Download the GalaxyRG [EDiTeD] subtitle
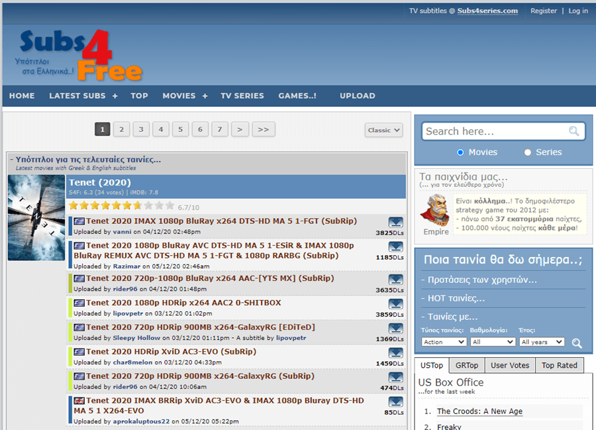The width and height of the screenshot is (596, 430). tap(396, 328)
